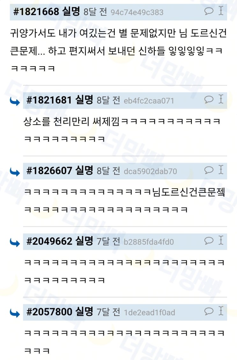The image size is (237, 360).
Task: Click text cursor icon on comment #1821668
Action: tap(221, 11)
